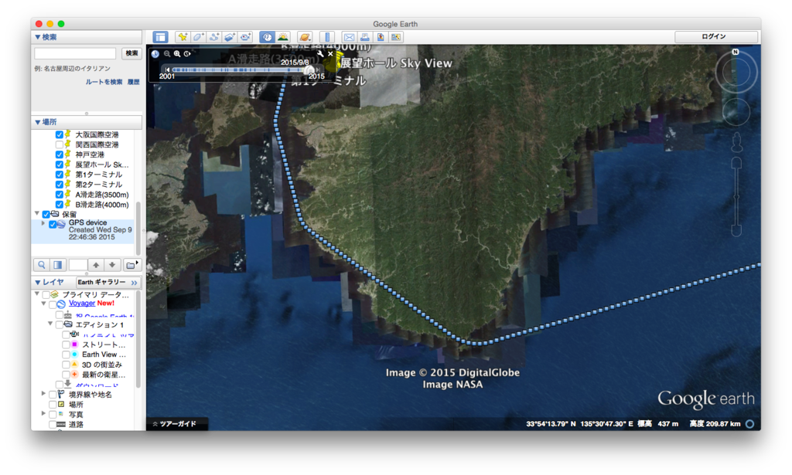Add a path using the toolbar
This screenshot has height=475, width=792.
pyautogui.click(x=213, y=37)
